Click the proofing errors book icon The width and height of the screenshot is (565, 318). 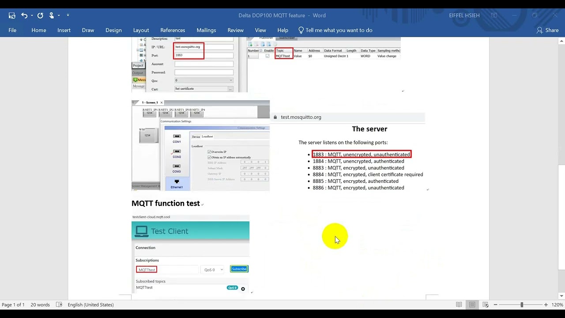[x=59, y=305]
